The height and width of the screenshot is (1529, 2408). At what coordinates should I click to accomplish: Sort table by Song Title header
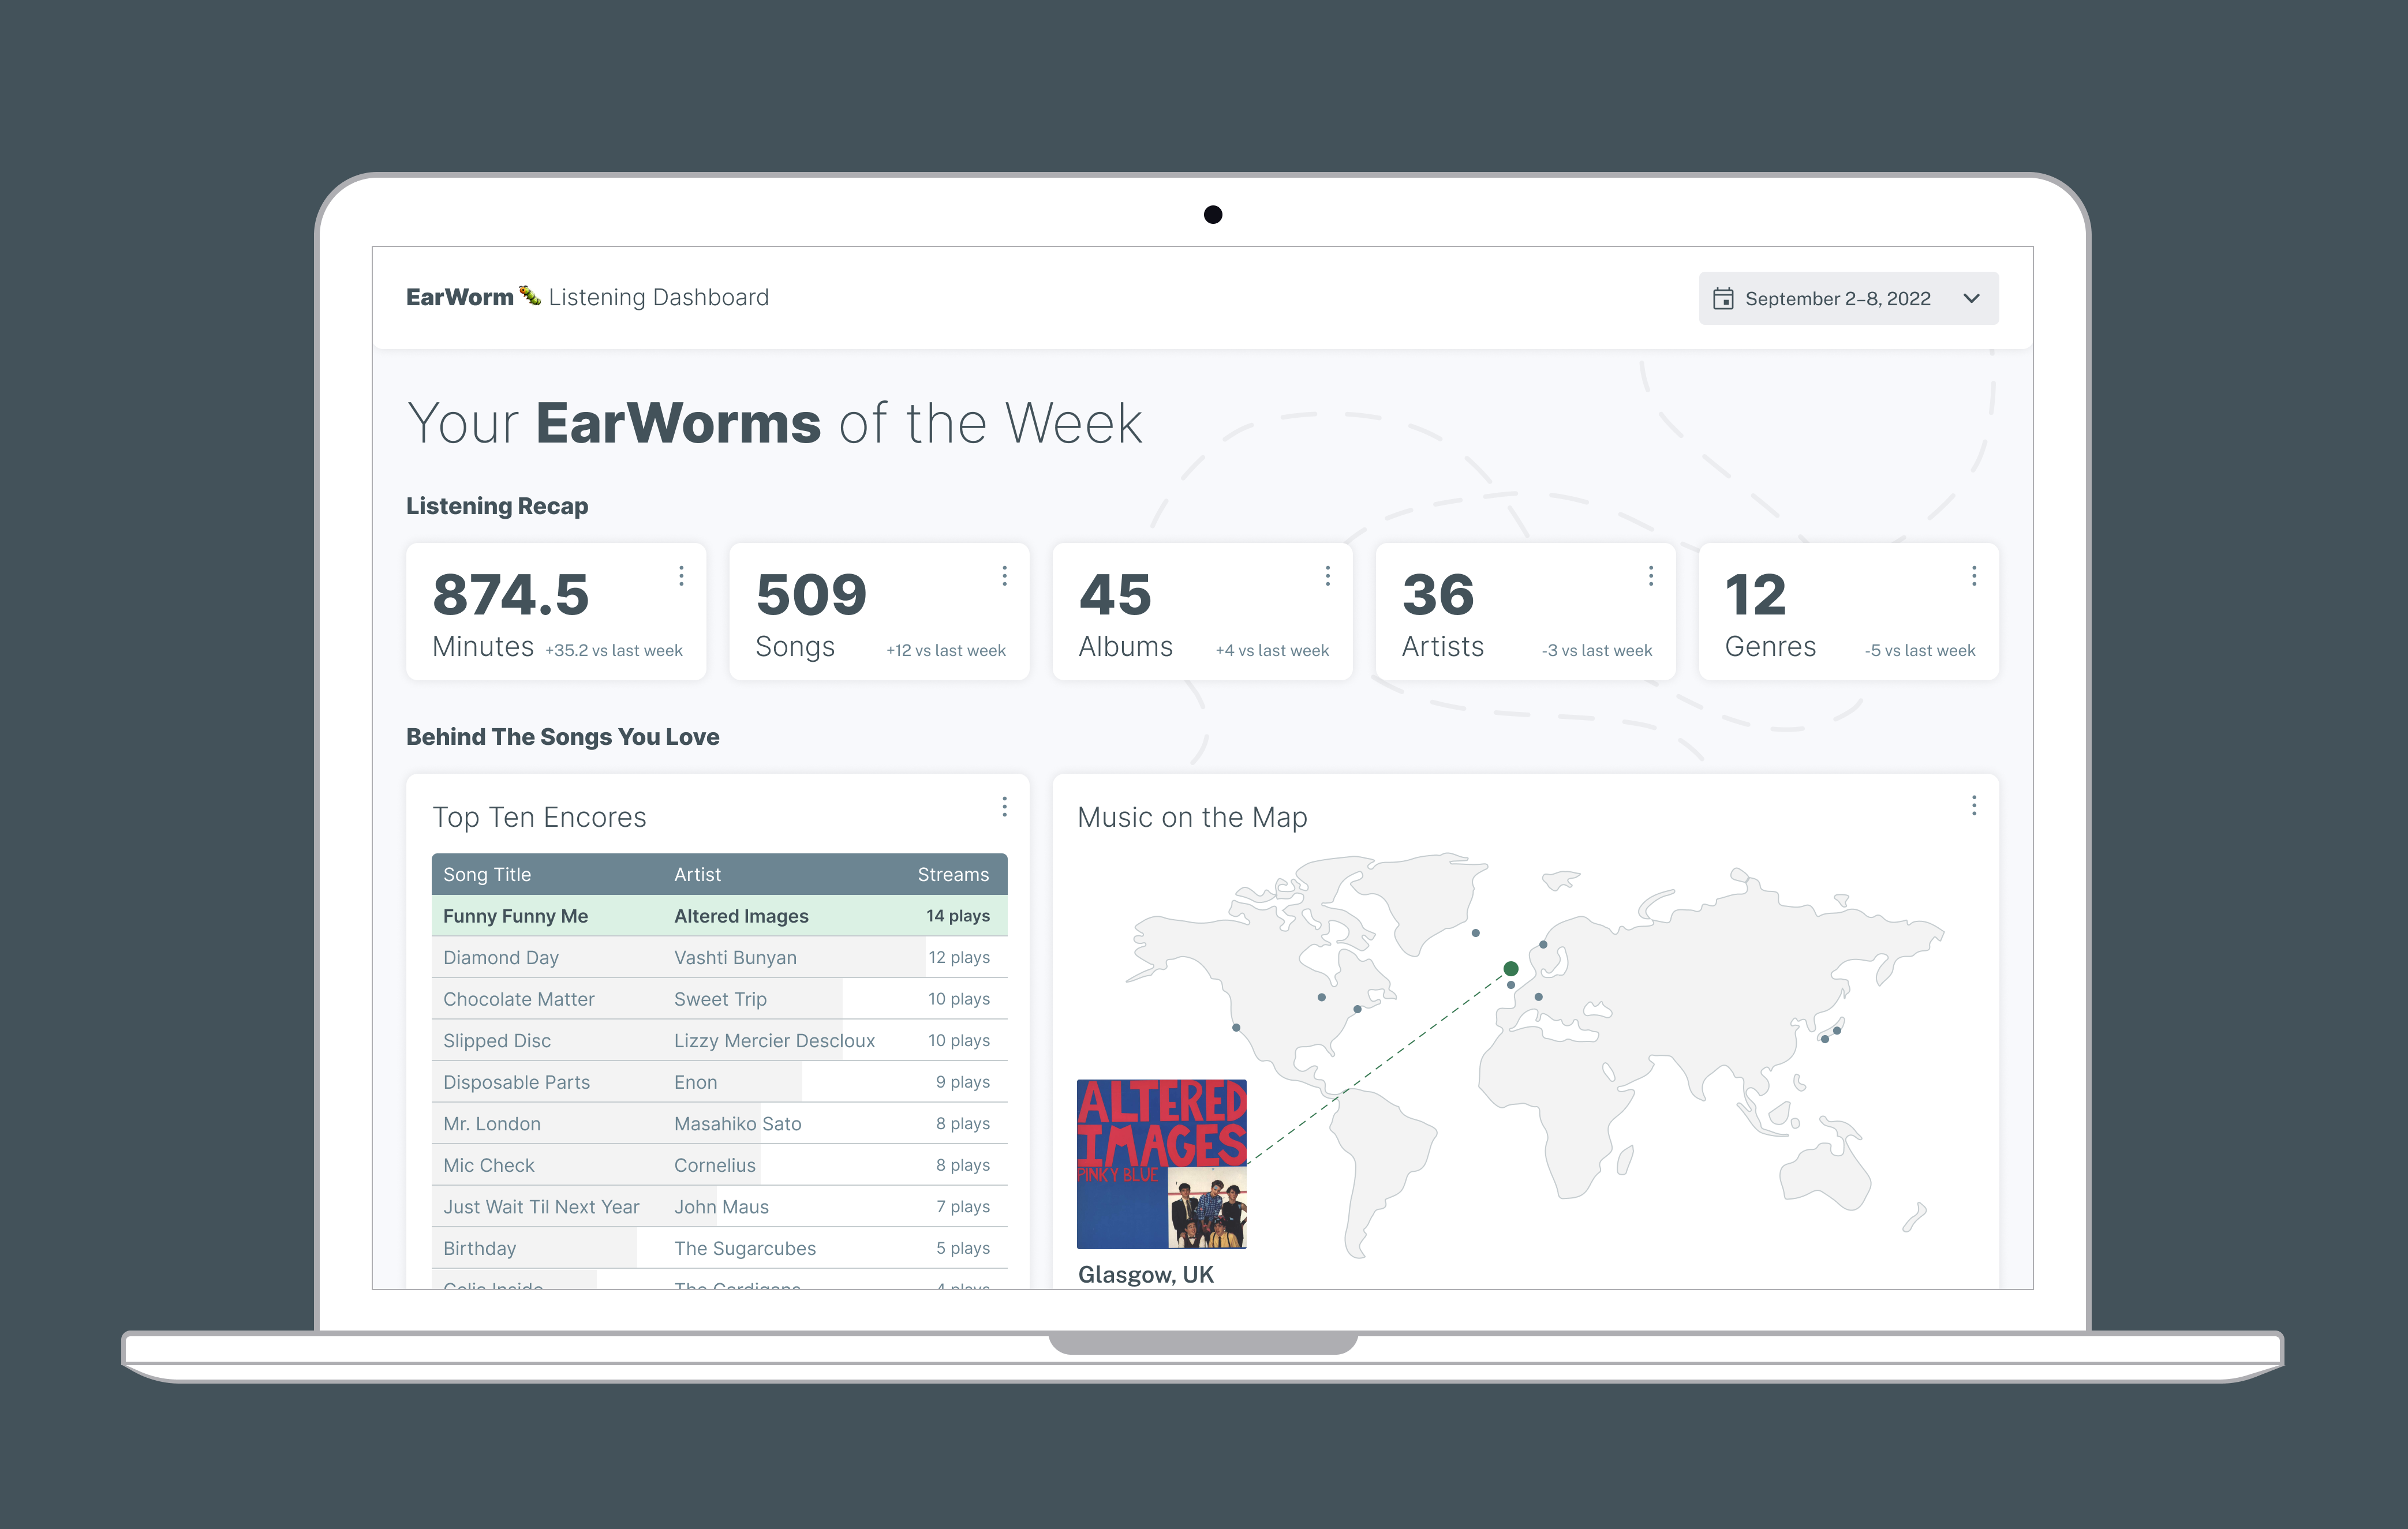[x=487, y=875]
